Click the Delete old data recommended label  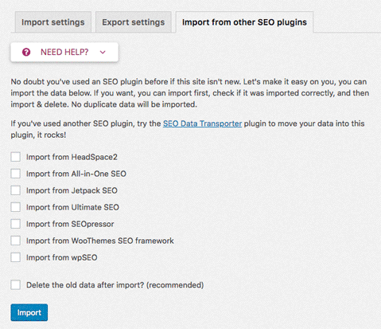115,285
